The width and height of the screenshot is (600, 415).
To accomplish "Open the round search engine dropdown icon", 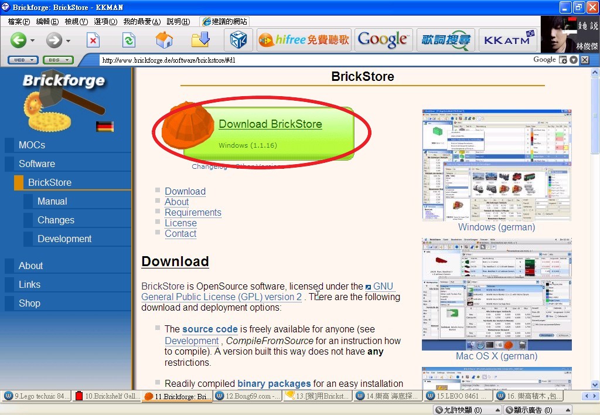I will coord(574,60).
